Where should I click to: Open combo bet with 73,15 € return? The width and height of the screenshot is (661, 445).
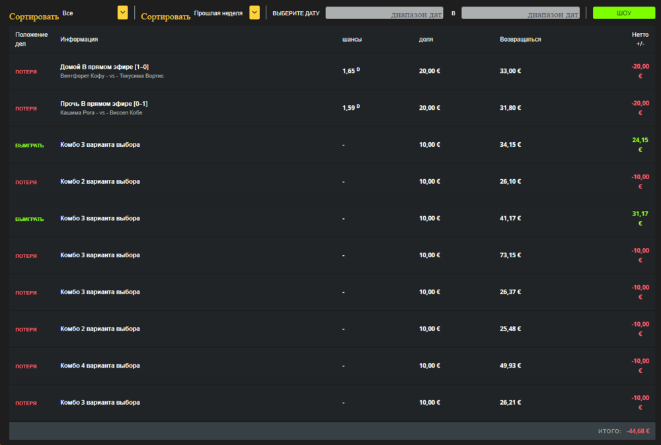click(332, 255)
